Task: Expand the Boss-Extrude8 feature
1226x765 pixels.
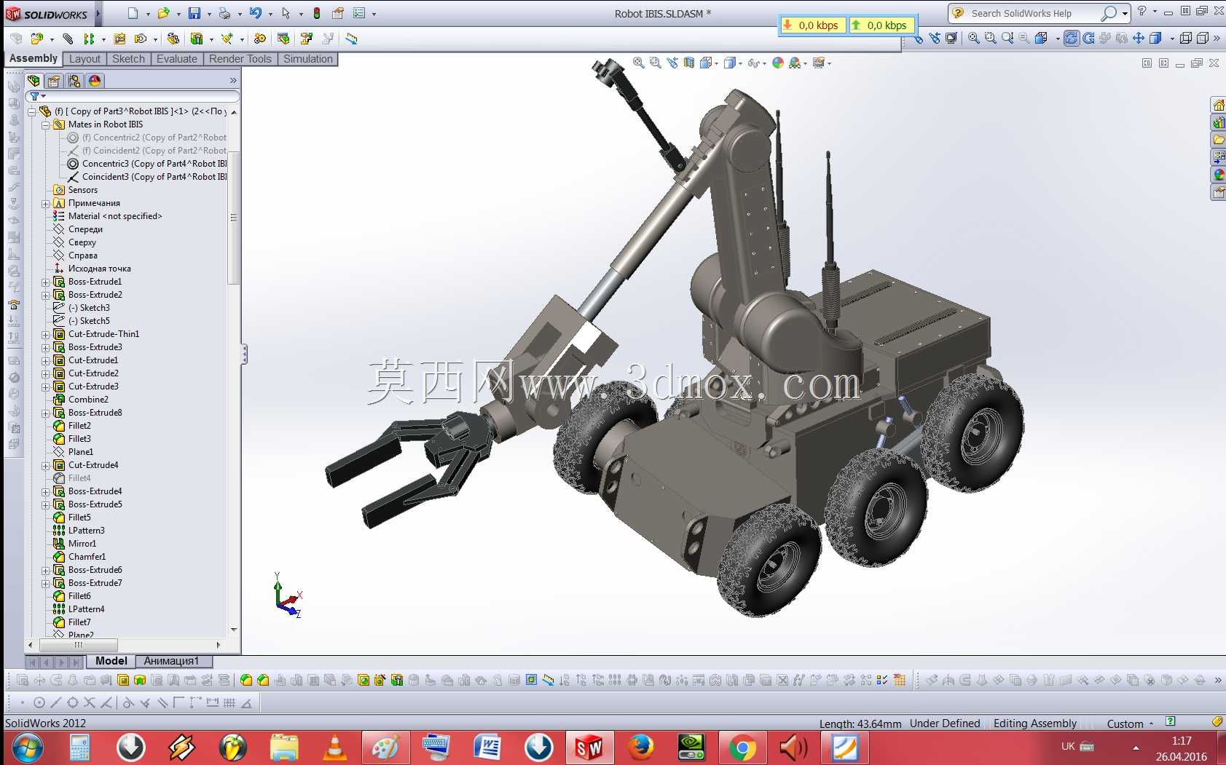Action: coord(45,413)
